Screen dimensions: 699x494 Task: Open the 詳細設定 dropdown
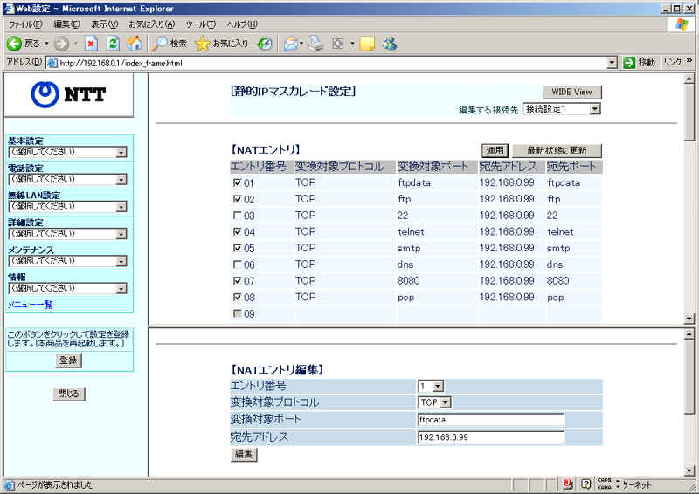[x=68, y=234]
